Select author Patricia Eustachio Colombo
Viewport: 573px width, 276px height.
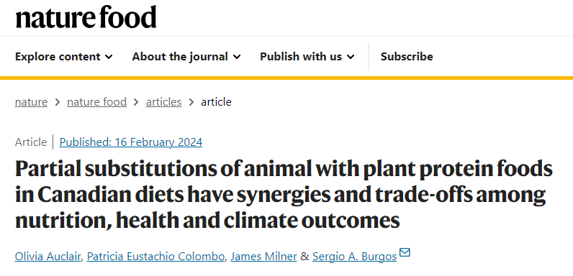coord(155,257)
